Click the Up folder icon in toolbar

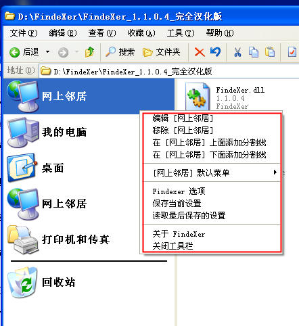pos(90,52)
